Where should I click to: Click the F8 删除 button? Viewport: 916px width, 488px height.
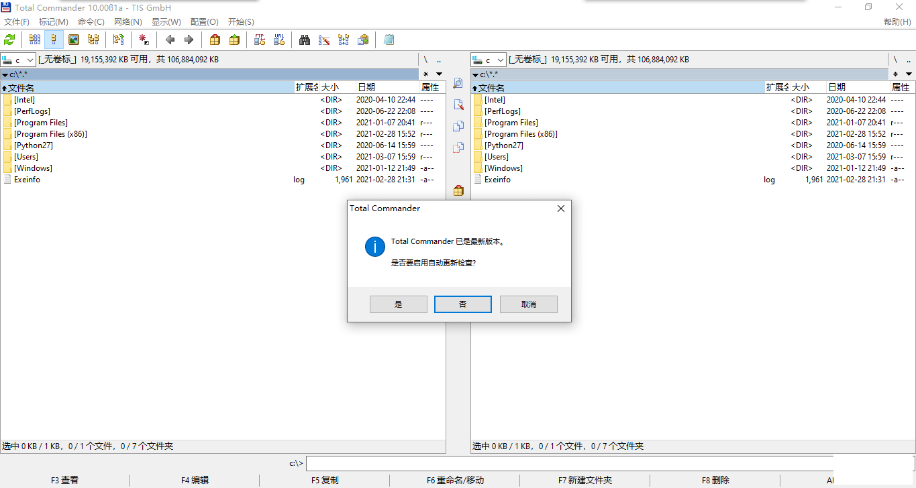tap(715, 480)
